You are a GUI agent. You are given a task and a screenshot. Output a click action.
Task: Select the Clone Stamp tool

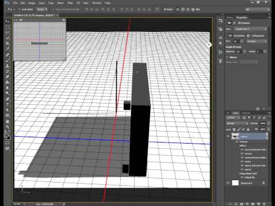(7, 66)
